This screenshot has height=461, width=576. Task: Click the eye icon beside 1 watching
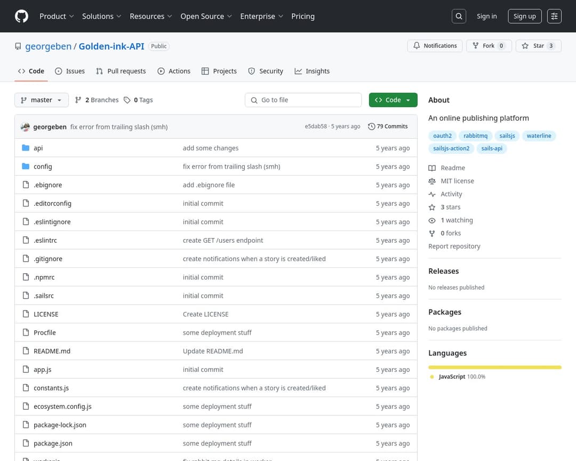click(432, 220)
